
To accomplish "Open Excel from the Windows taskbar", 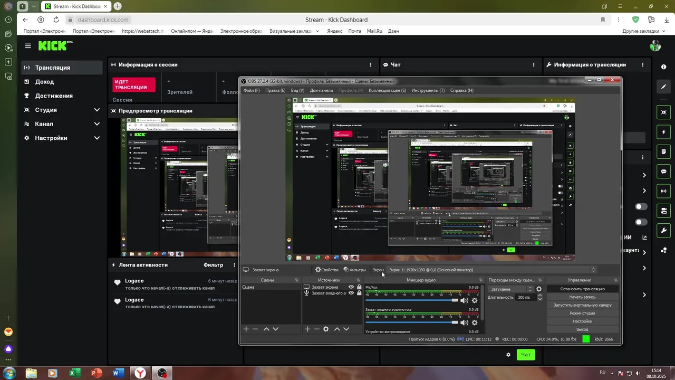I will click(x=74, y=373).
